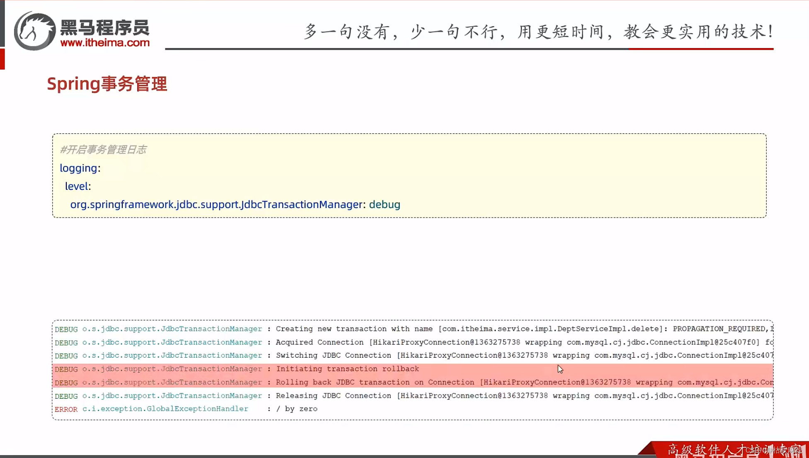Screen dimensions: 809x458
Task: Click the Releasing JDBC Connection log line
Action: click(414, 396)
